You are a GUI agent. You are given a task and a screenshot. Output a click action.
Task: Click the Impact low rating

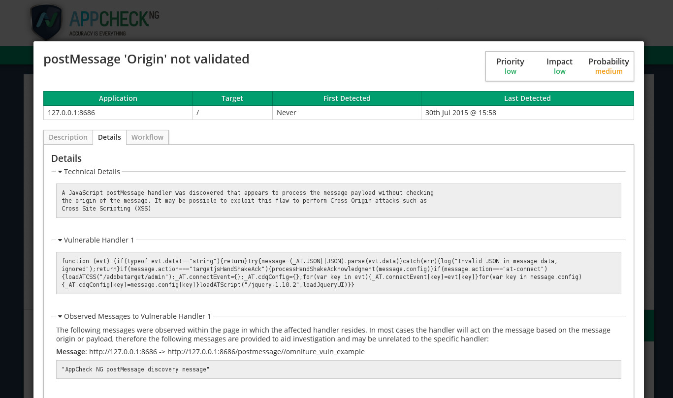point(559,71)
